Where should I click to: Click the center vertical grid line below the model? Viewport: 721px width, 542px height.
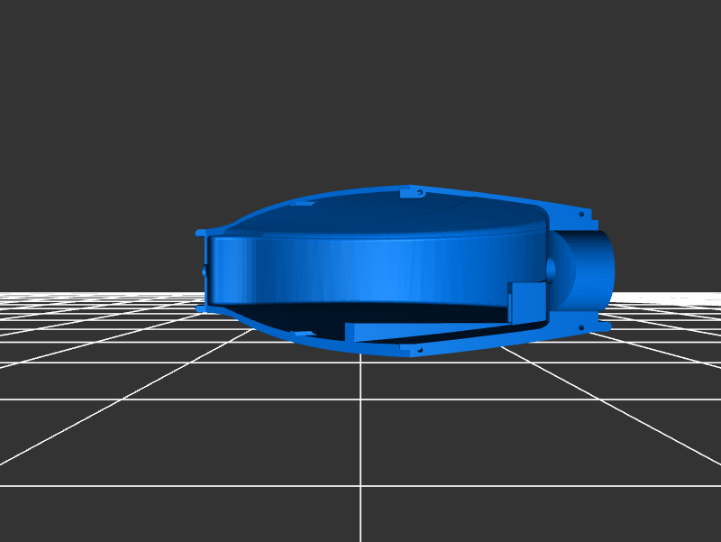pyautogui.click(x=360, y=451)
